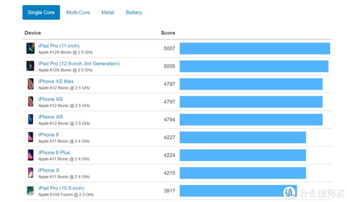Click the Apple A10X Fusion @ 2.3 GHz text

click(x=66, y=194)
